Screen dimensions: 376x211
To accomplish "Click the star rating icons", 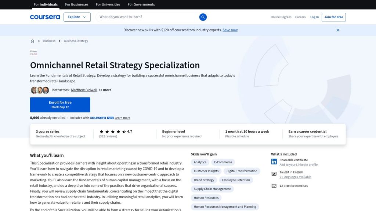I will [112, 132].
